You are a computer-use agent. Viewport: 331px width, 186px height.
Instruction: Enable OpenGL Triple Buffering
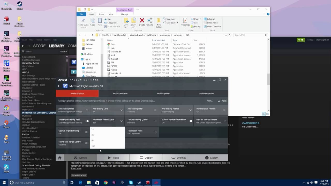(86, 132)
